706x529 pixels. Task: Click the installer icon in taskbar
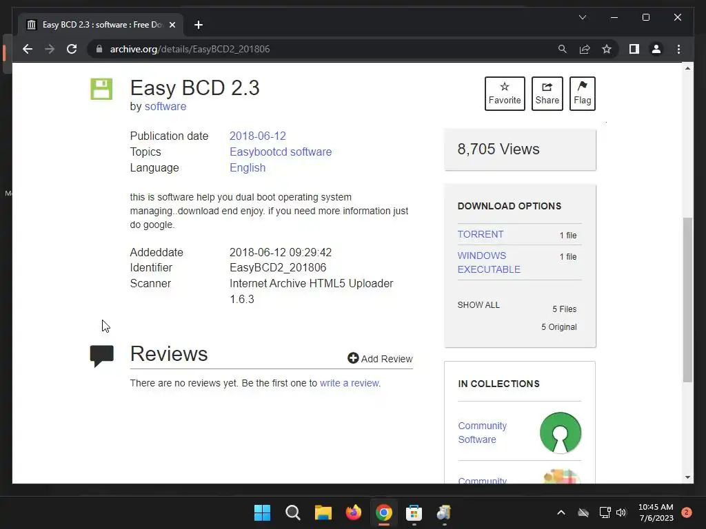(x=444, y=512)
